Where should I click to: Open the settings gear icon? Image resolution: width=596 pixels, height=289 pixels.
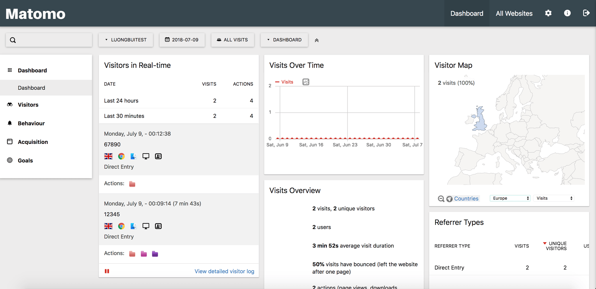(548, 13)
